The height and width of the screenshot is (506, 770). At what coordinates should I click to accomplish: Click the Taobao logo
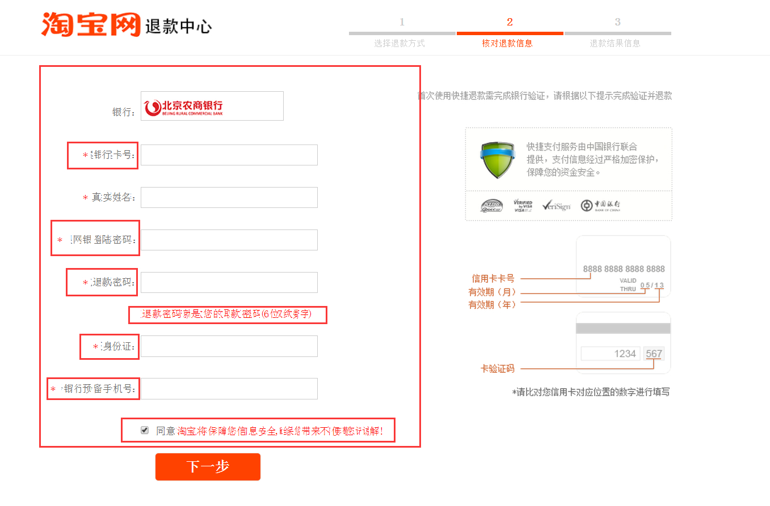pyautogui.click(x=91, y=24)
